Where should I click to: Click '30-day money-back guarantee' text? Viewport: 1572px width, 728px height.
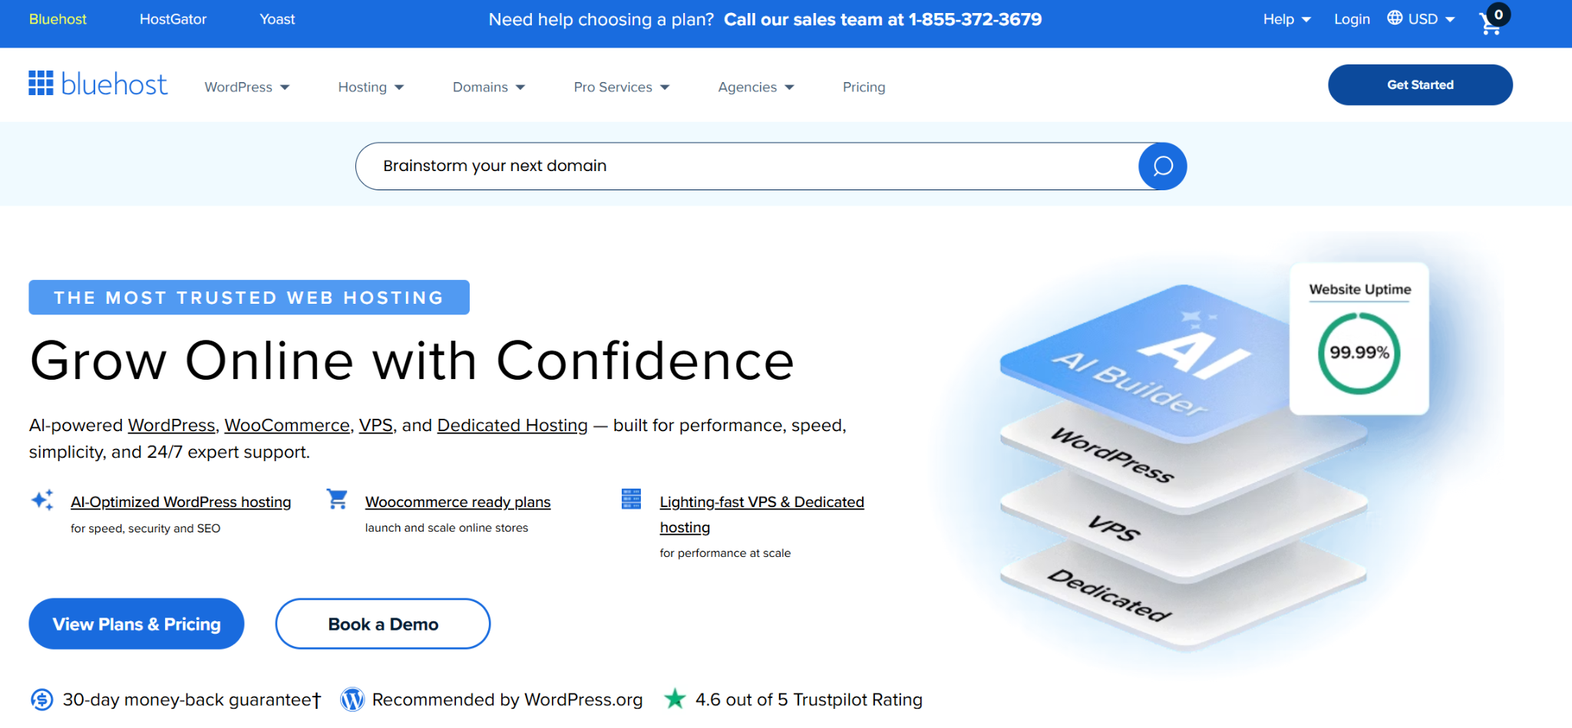tap(191, 700)
